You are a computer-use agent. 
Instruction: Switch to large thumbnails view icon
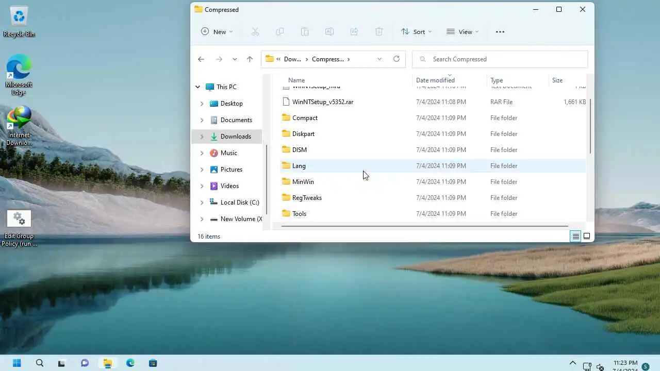pos(587,236)
